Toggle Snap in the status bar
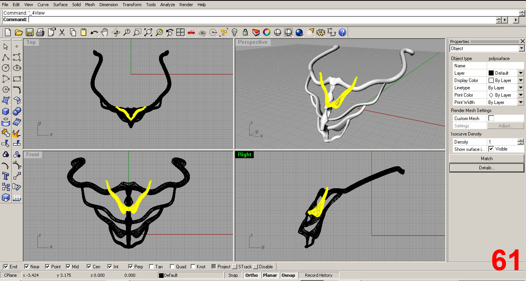 coord(233,275)
